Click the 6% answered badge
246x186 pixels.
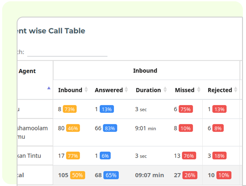click(105, 155)
